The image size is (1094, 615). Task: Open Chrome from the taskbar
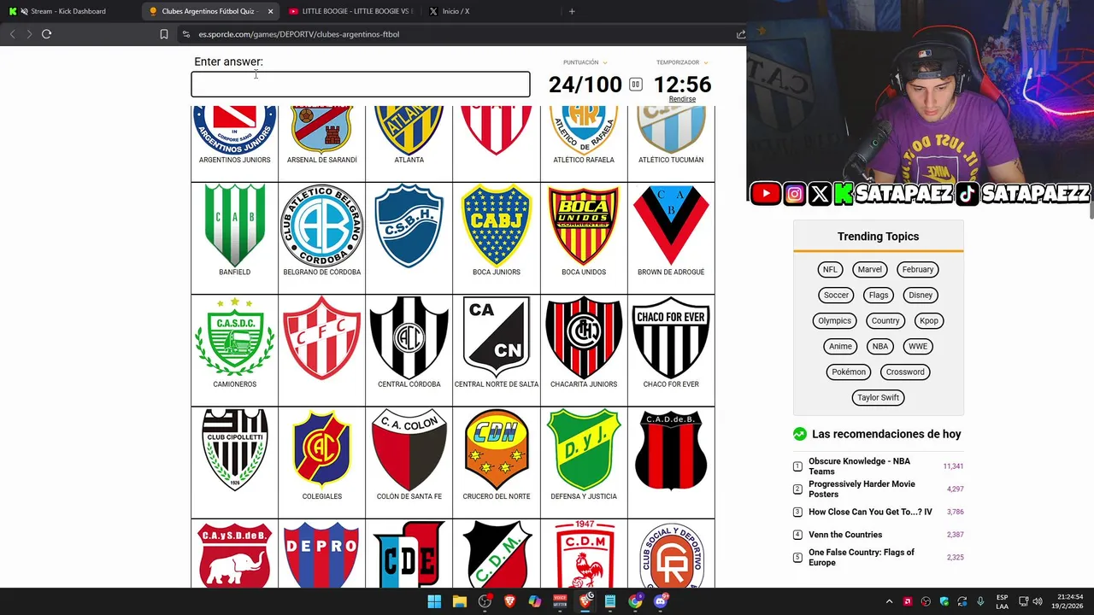[x=635, y=601]
